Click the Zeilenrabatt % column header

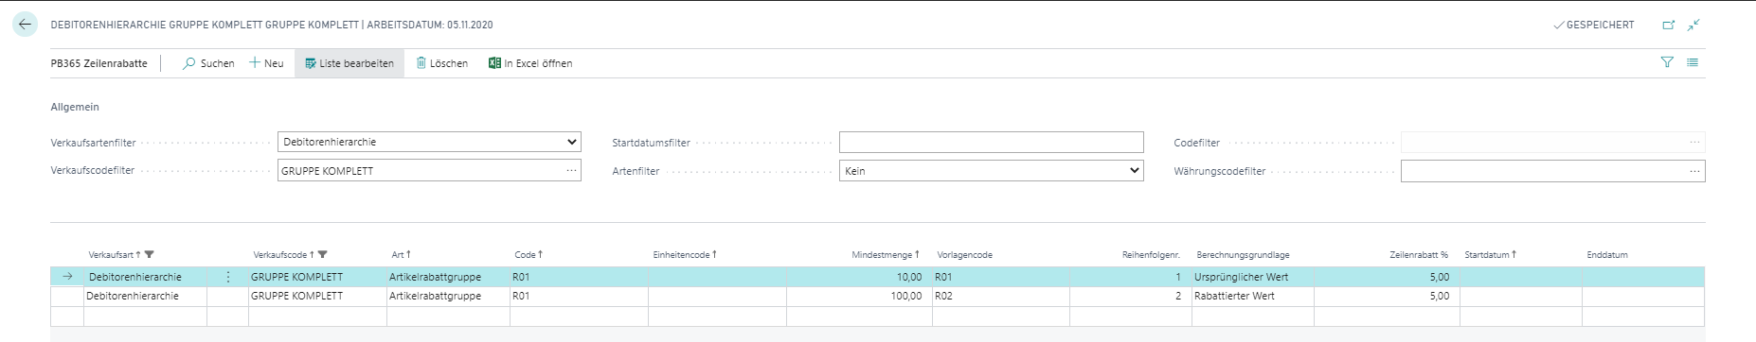[x=1419, y=255]
